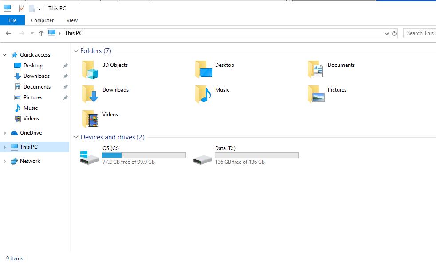436x263 pixels.
Task: Click the Devices and drives (2) header
Action: point(112,137)
